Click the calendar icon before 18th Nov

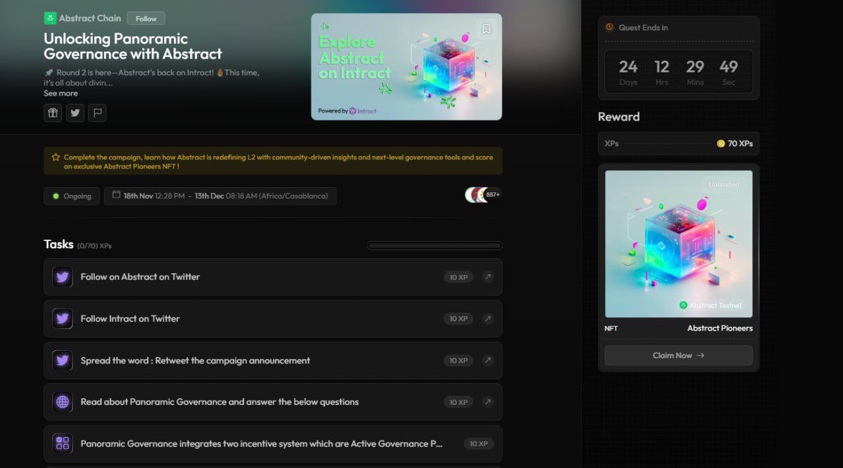coord(117,195)
